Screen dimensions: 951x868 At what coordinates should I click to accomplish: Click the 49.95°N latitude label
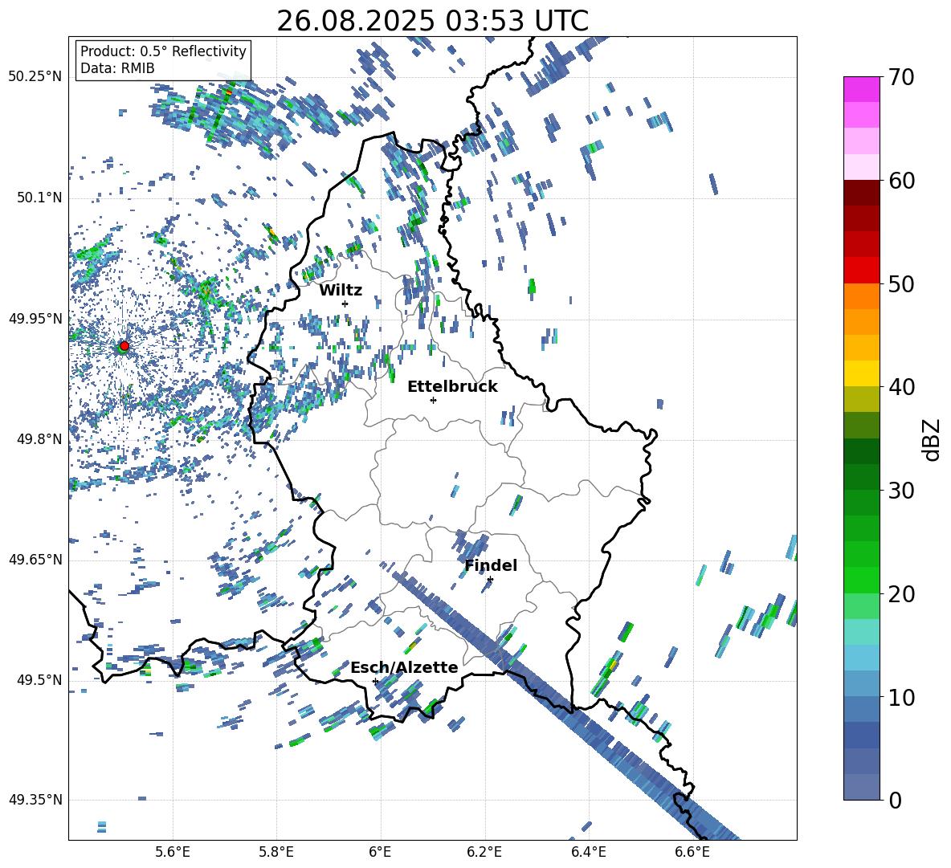tap(35, 318)
